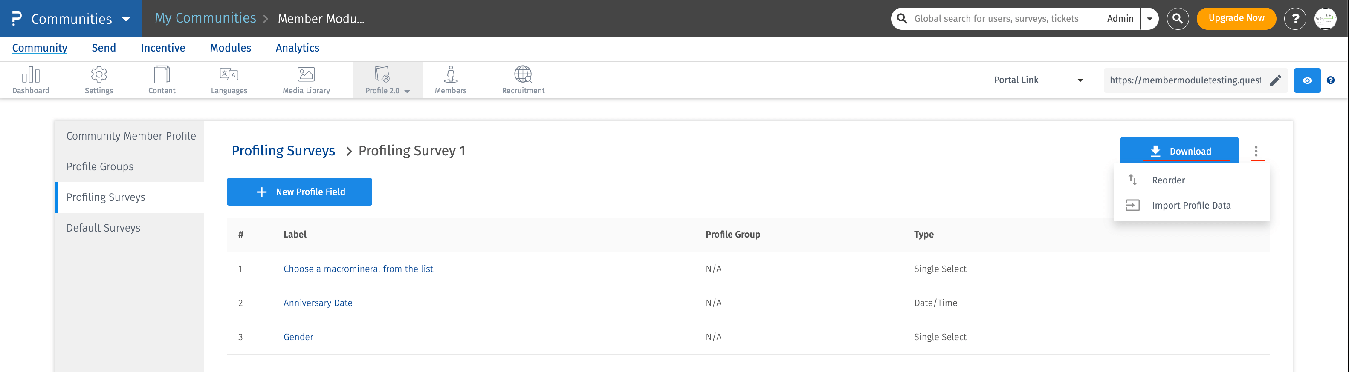Expand the Communities product dropdown
The height and width of the screenshot is (372, 1349).
tap(126, 19)
